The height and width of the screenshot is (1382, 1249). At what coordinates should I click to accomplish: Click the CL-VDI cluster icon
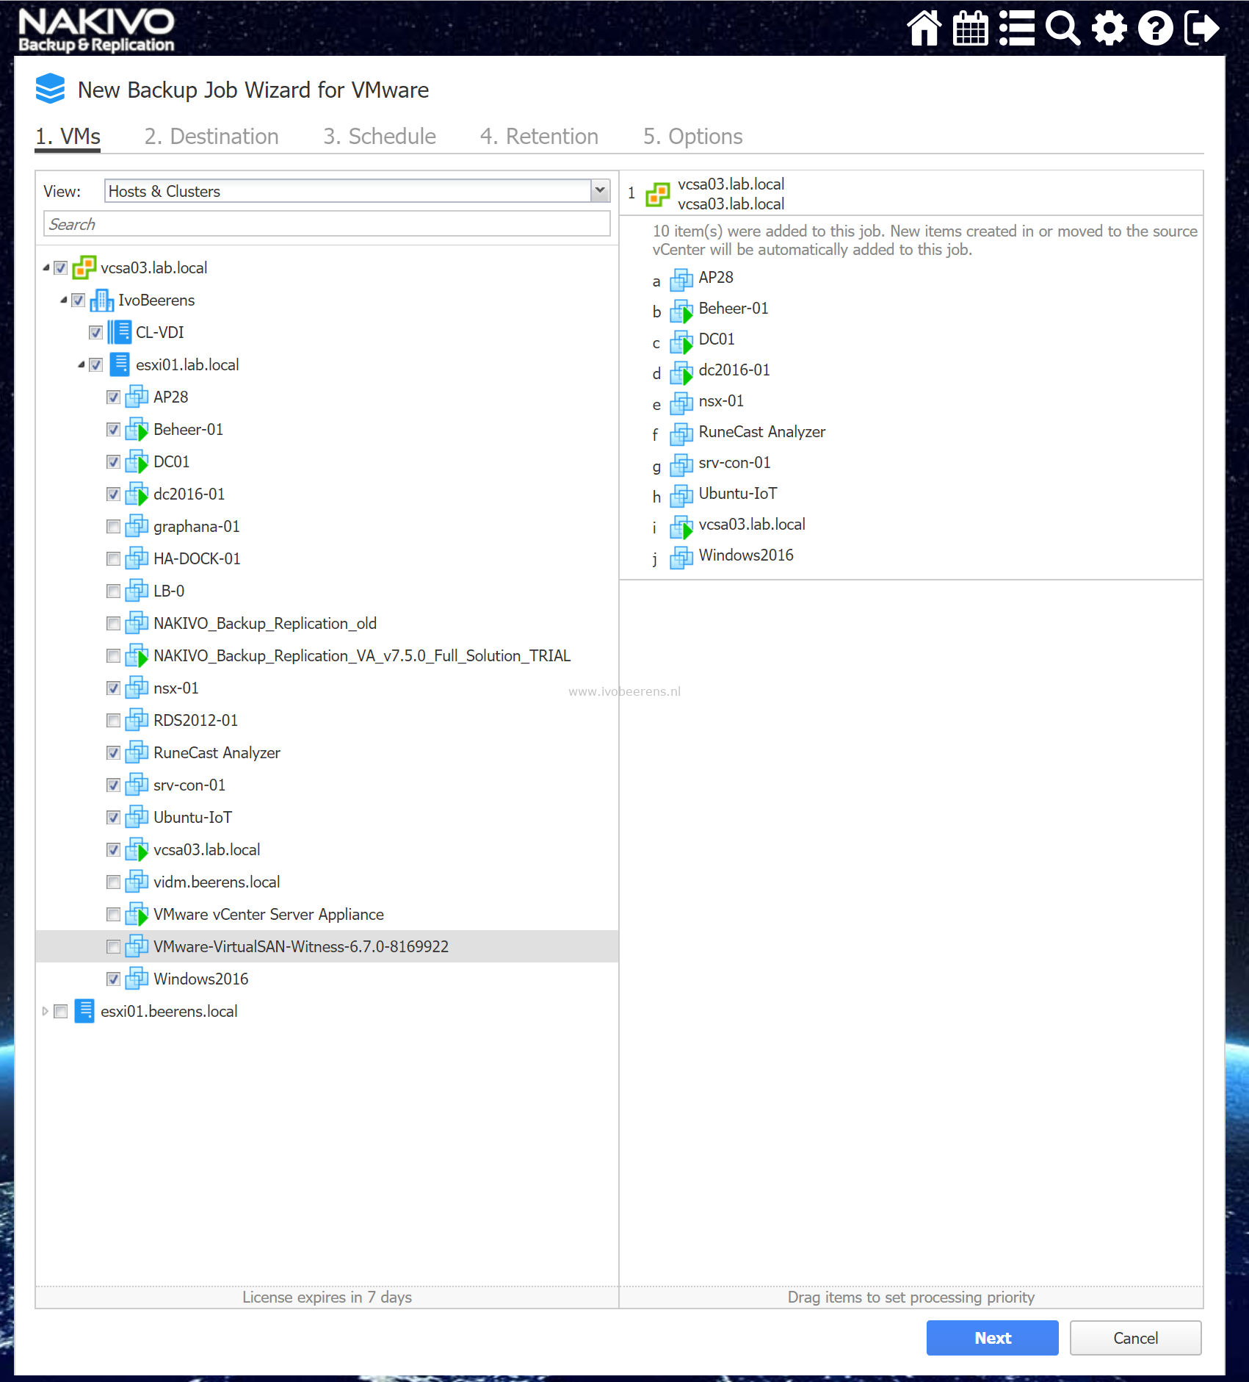(119, 332)
